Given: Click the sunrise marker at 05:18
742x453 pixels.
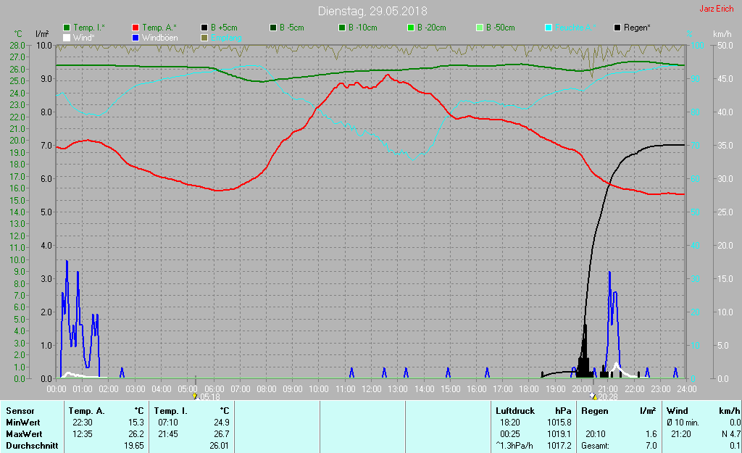Looking at the screenshot, I should [195, 396].
